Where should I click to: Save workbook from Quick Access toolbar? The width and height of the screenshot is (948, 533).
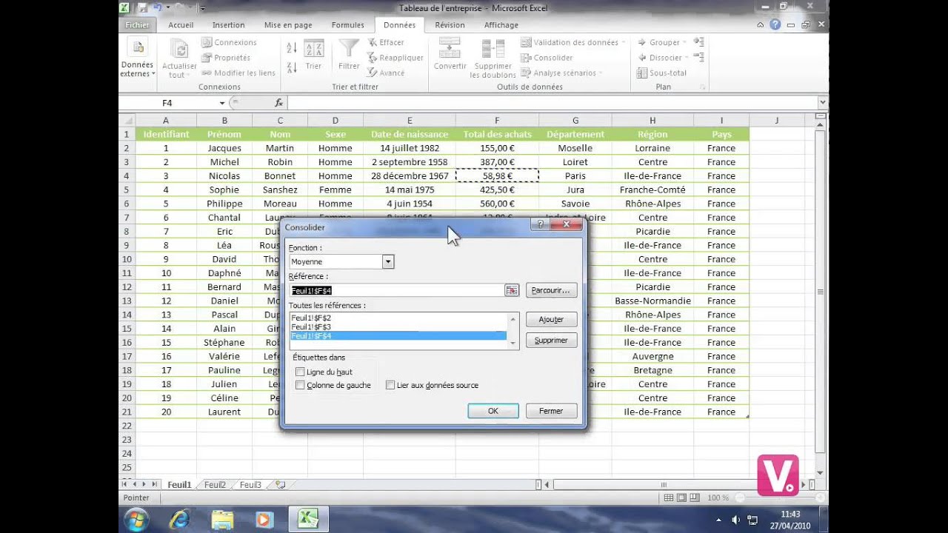[x=142, y=7]
